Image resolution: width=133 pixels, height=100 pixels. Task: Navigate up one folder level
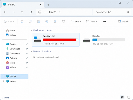(x=22, y=12)
